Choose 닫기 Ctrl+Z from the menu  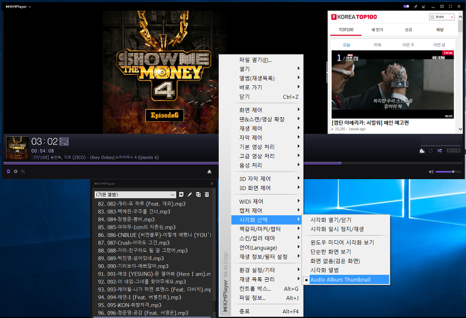[x=267, y=97]
